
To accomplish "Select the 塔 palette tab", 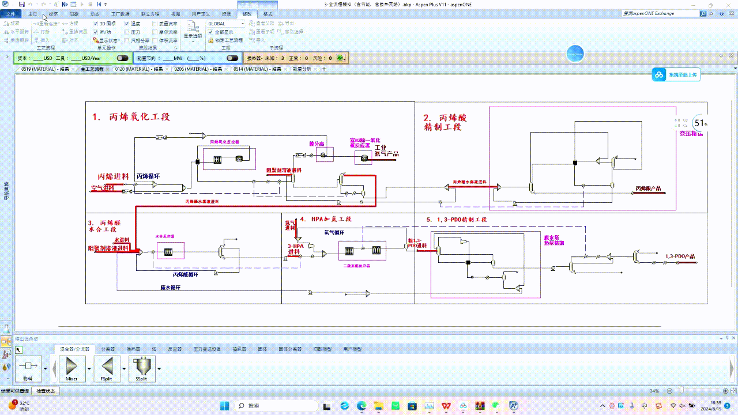I will point(154,349).
